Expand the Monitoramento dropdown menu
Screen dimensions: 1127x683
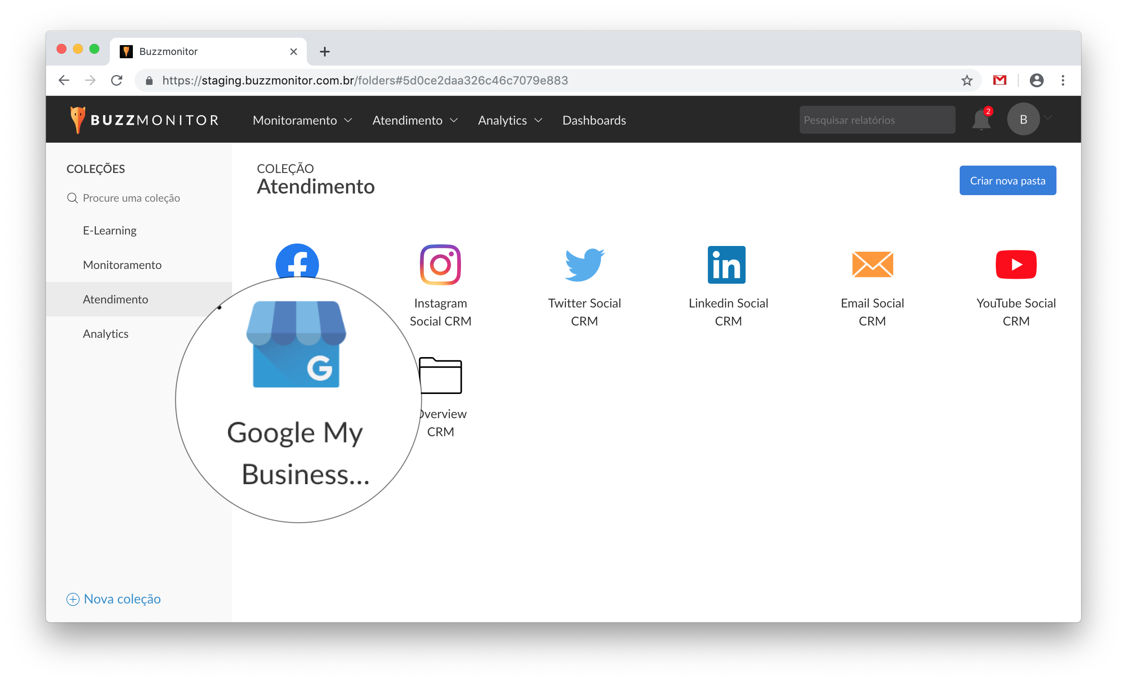pyautogui.click(x=302, y=120)
